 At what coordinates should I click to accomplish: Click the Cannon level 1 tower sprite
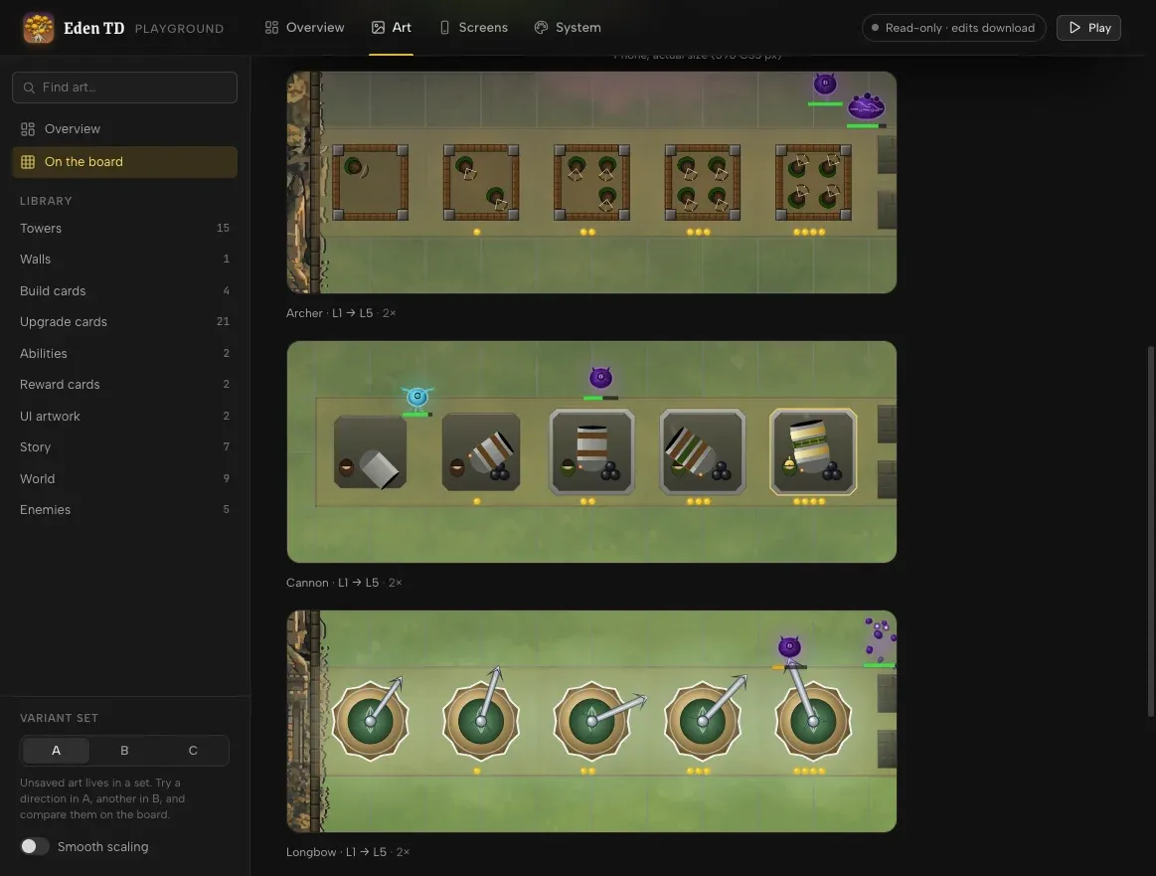click(370, 451)
